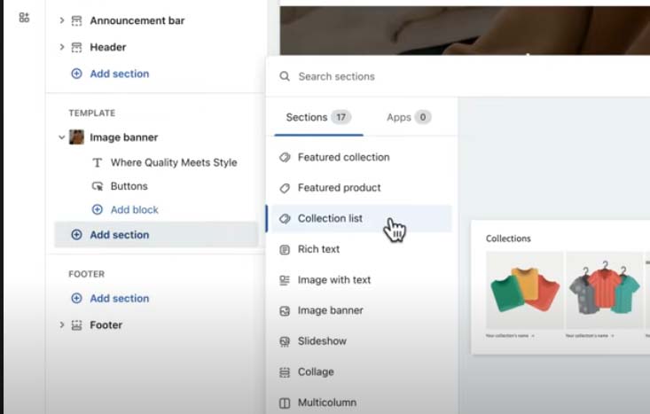Image resolution: width=650 pixels, height=414 pixels.
Task: Click the Featured collection tag icon
Action: 285,157
